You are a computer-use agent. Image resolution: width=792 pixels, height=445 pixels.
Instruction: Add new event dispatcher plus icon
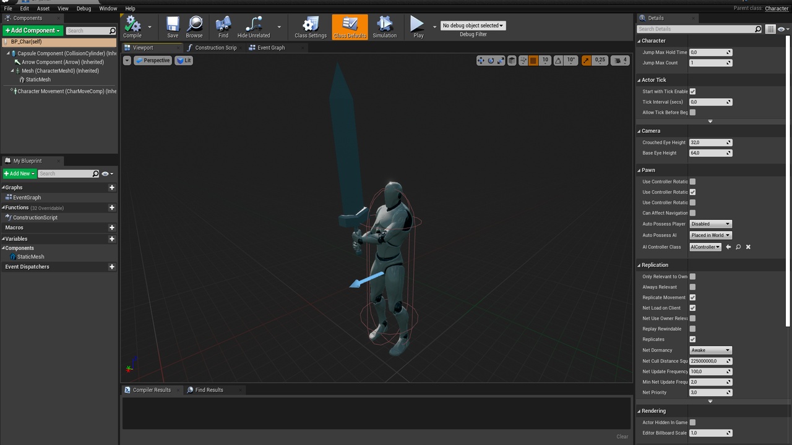click(x=112, y=267)
